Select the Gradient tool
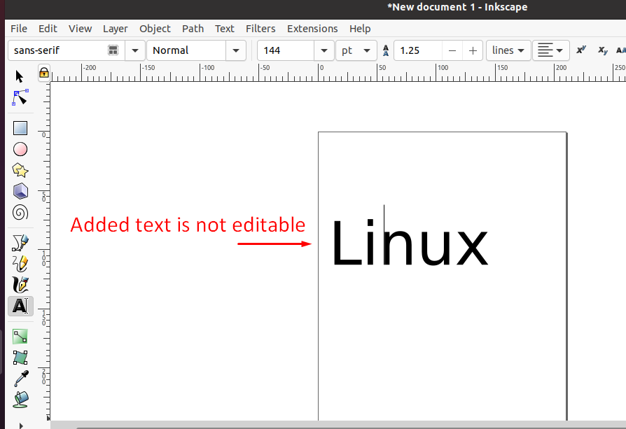The height and width of the screenshot is (429, 626). (20, 336)
